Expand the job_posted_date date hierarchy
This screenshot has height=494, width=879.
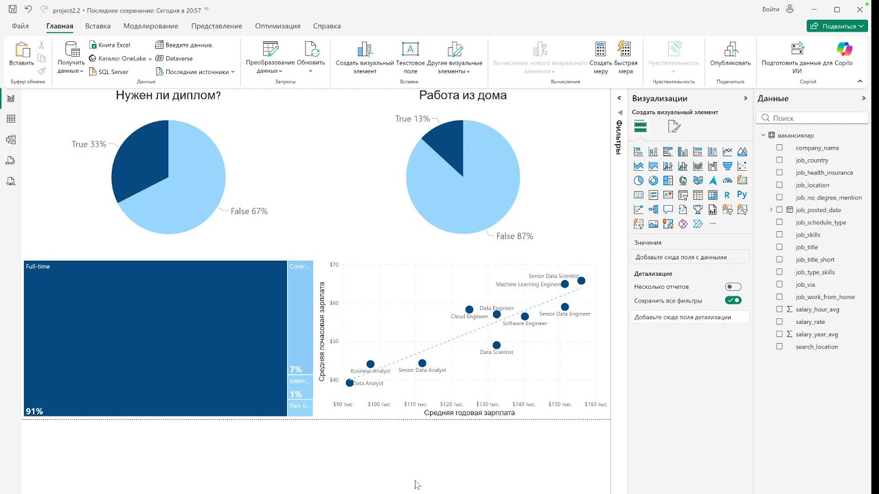[x=771, y=210]
